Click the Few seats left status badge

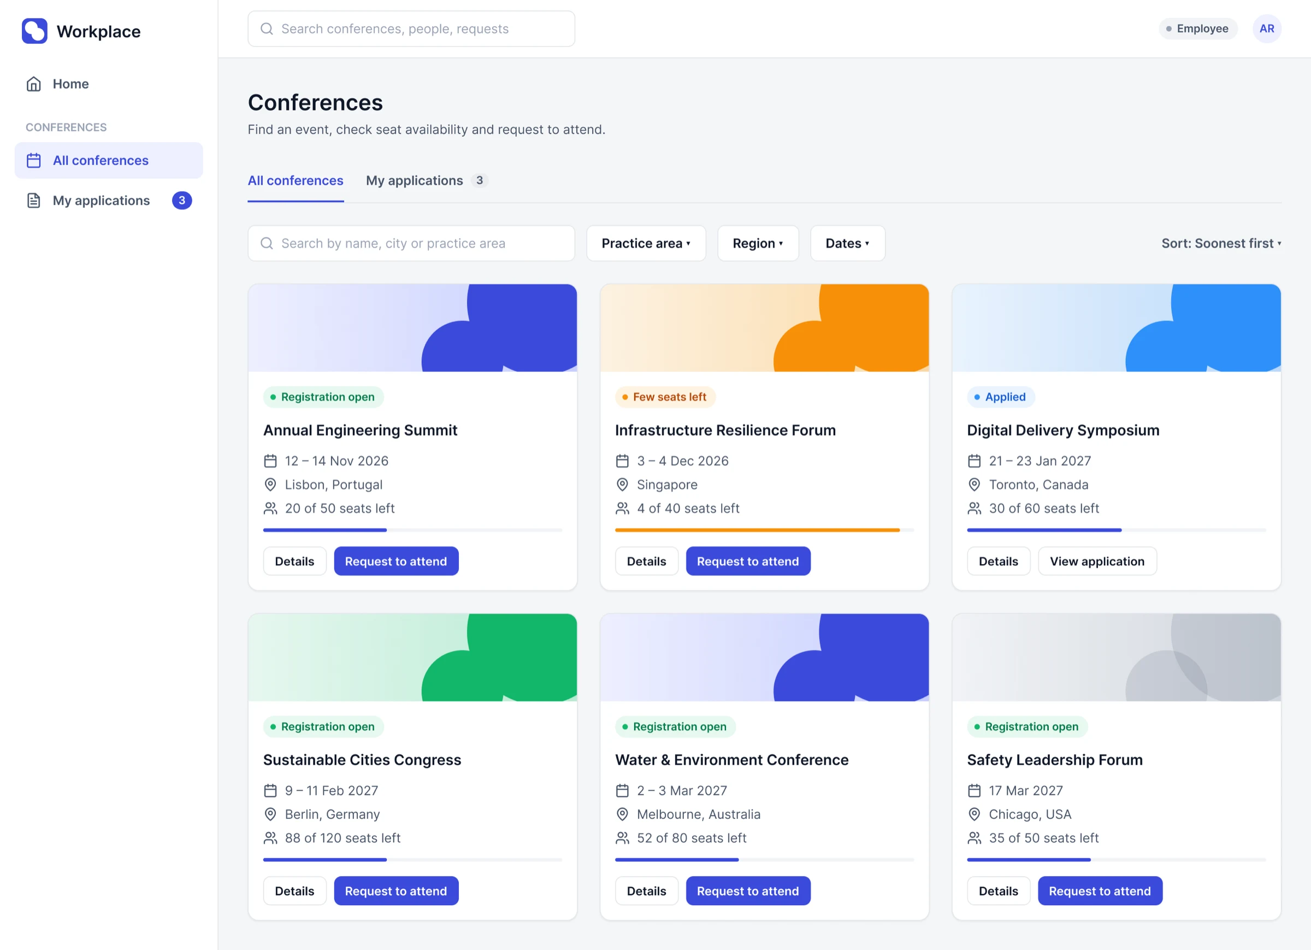pos(665,397)
